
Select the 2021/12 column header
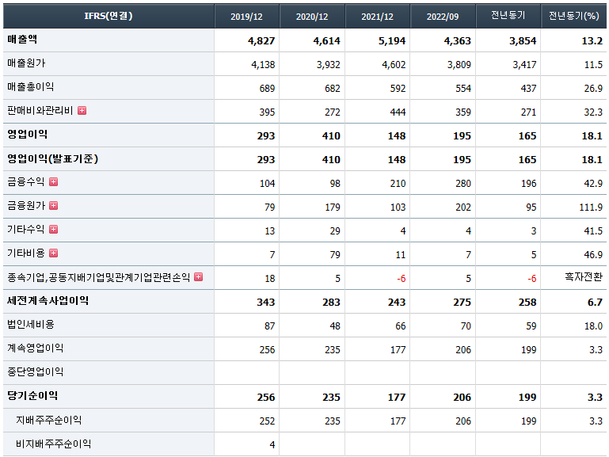click(x=377, y=17)
